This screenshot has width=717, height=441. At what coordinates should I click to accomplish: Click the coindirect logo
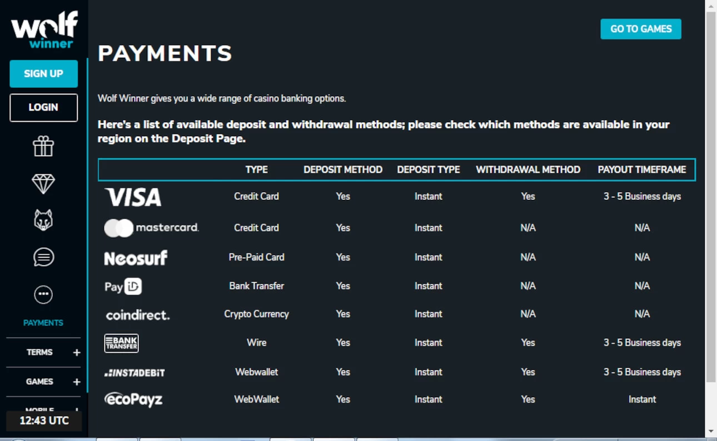(138, 315)
